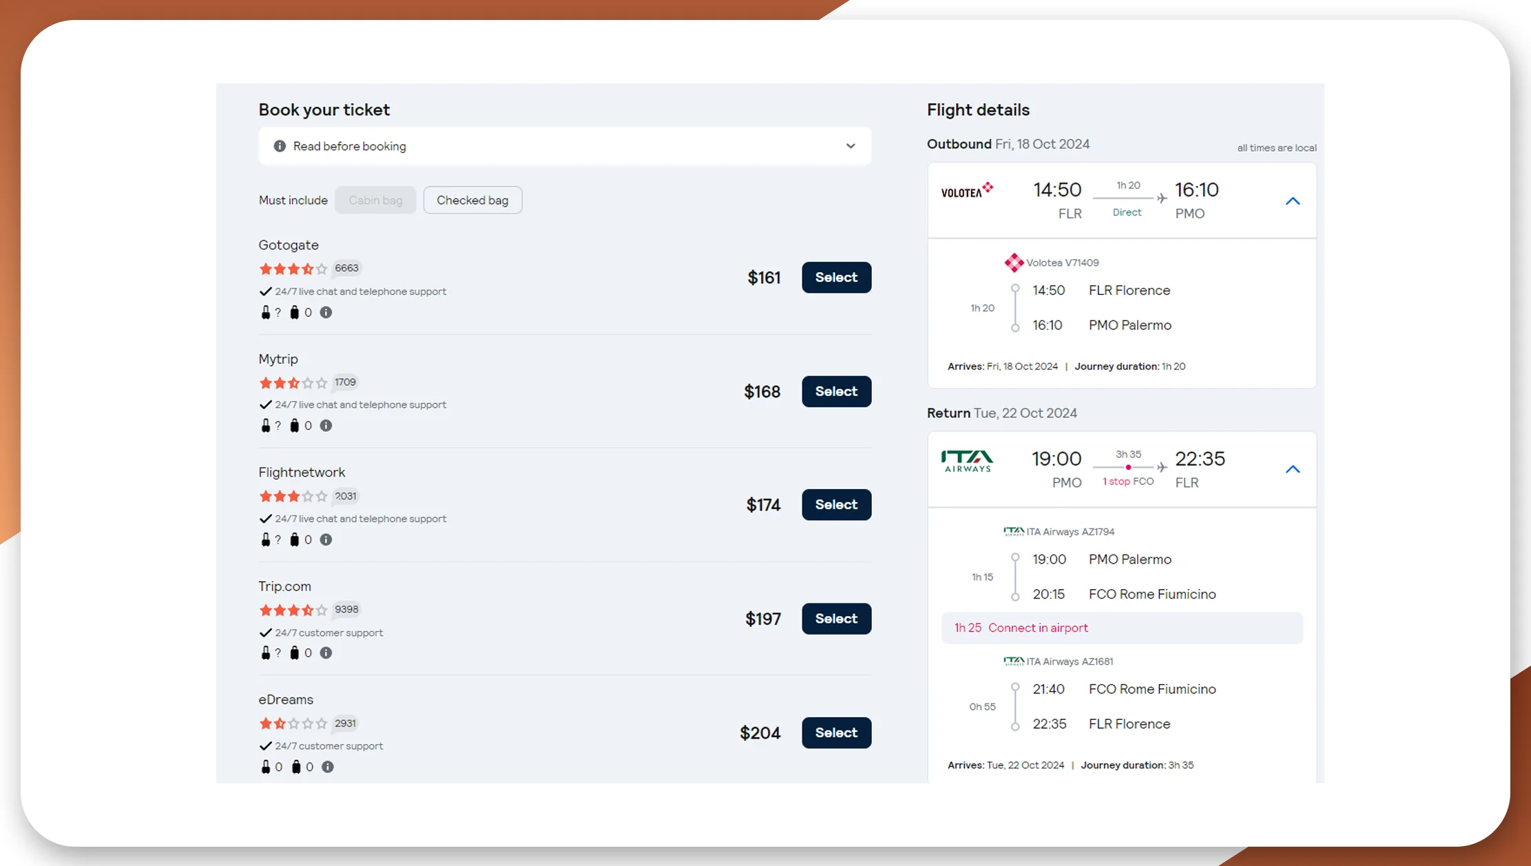Click the 1h 25 Connect in airport banner
1531x866 pixels.
click(x=1122, y=628)
